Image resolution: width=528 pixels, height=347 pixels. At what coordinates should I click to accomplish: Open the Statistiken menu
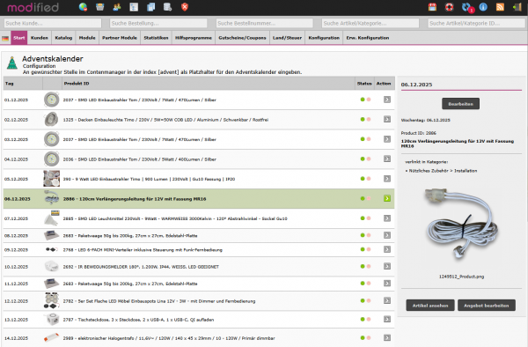click(156, 38)
